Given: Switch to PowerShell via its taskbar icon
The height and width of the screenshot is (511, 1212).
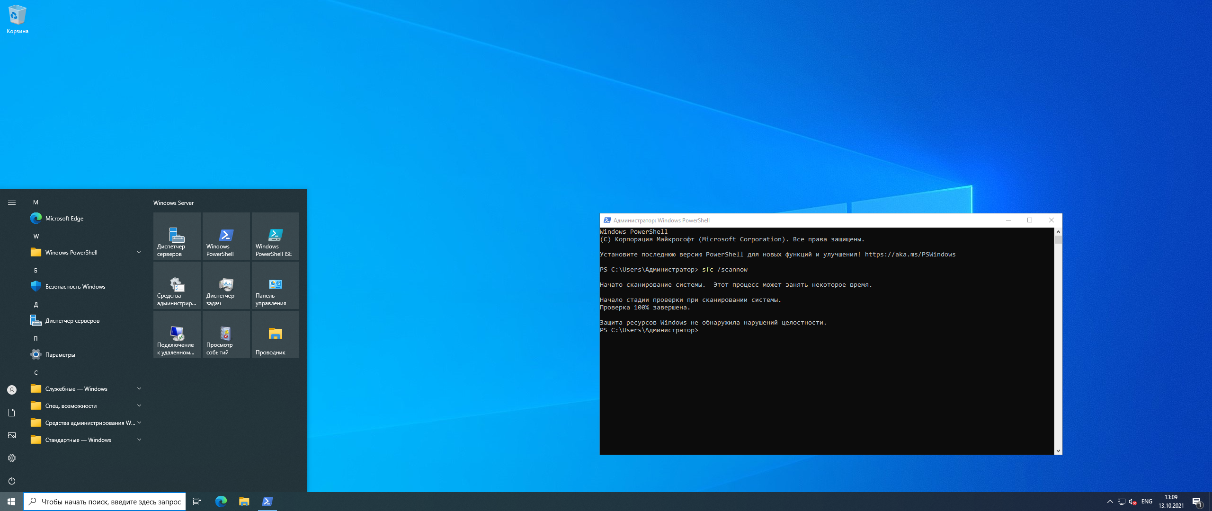Looking at the screenshot, I should pos(267,502).
